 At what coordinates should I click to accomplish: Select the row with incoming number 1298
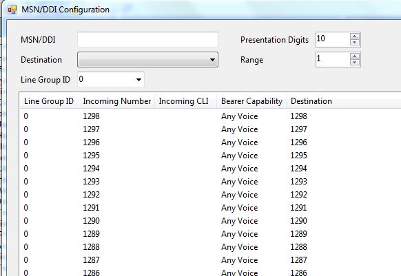[210, 116]
